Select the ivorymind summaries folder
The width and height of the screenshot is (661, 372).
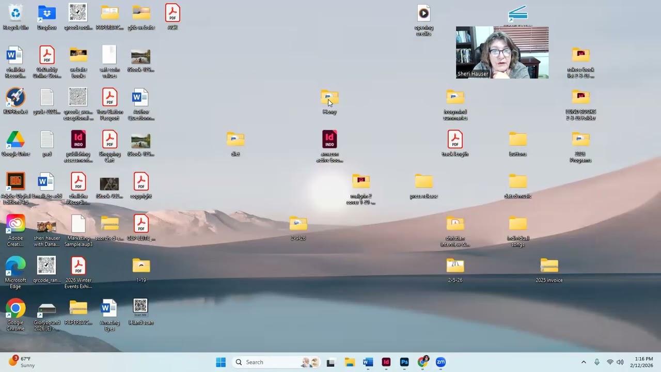tap(455, 104)
